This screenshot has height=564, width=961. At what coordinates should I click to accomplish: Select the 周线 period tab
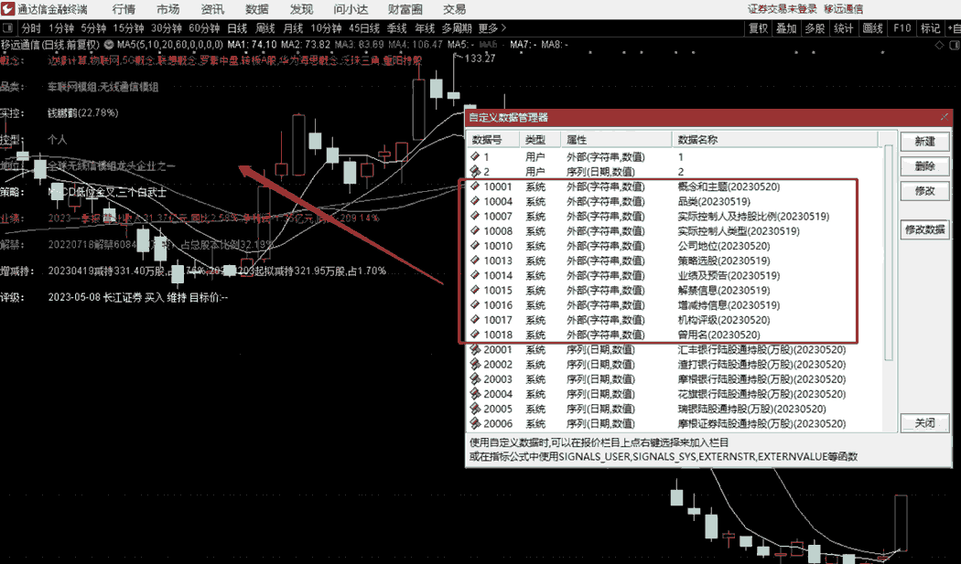pyautogui.click(x=265, y=28)
